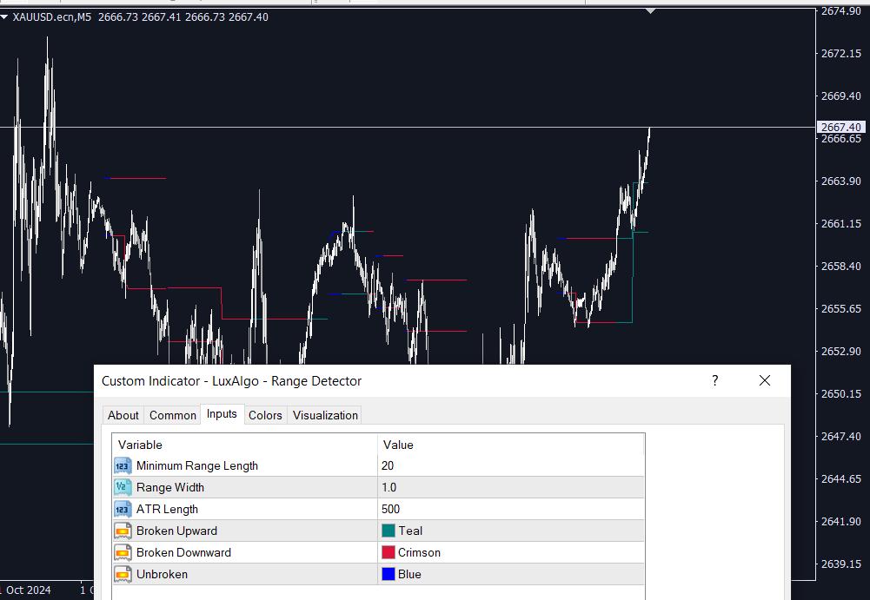Click the chart shift triangle marker at top

click(x=651, y=11)
